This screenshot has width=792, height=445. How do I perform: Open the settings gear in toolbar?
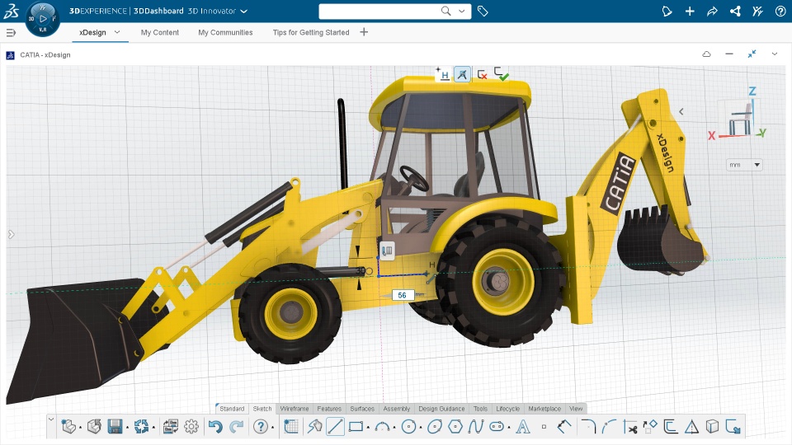pyautogui.click(x=191, y=427)
